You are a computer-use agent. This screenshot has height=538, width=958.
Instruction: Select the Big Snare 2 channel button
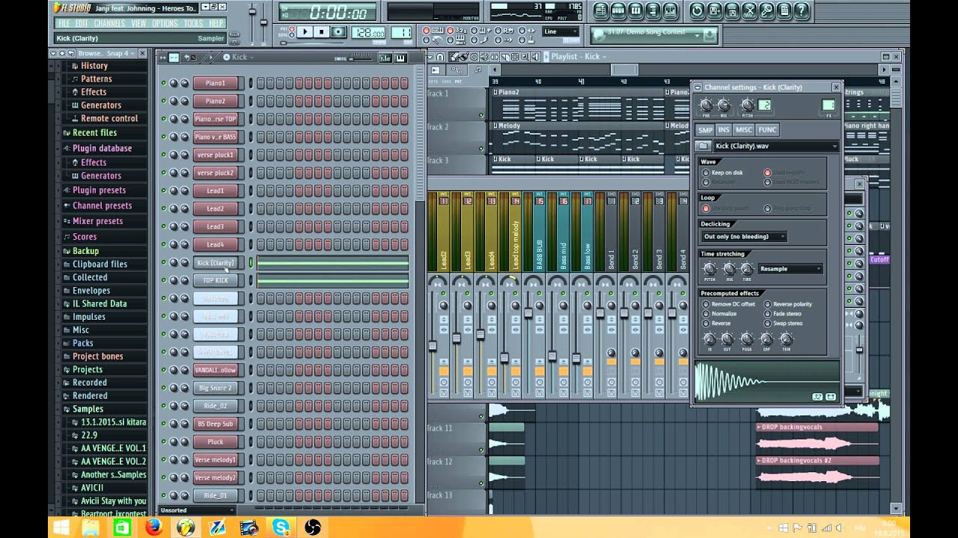point(215,388)
